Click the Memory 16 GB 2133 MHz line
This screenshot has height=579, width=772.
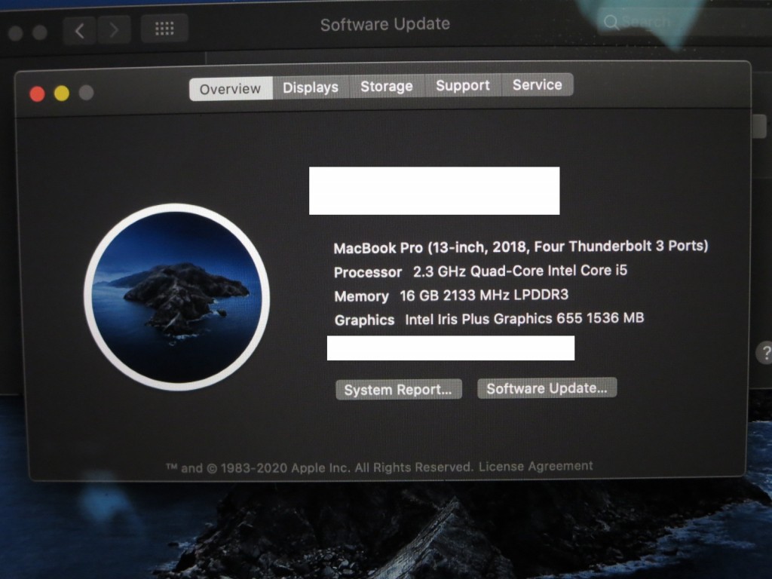point(451,296)
